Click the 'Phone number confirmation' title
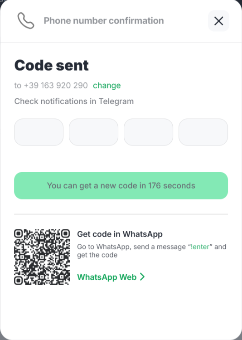The image size is (242, 340). pos(104,21)
